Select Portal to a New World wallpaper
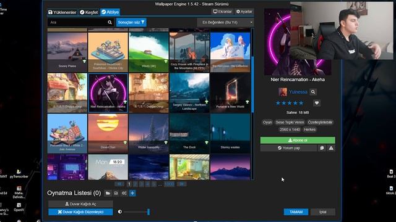The width and height of the screenshot is (396, 222). click(230, 92)
